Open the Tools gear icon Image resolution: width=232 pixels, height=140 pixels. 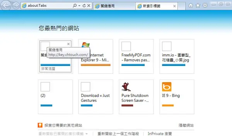coord(205,6)
